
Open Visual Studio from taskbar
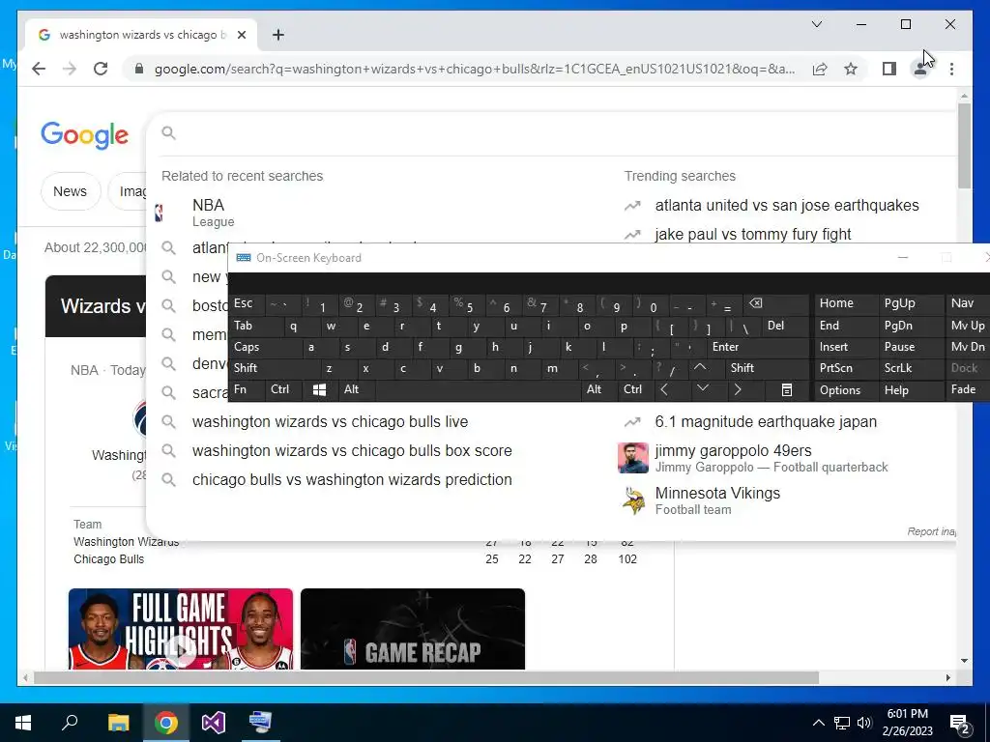[x=214, y=723]
